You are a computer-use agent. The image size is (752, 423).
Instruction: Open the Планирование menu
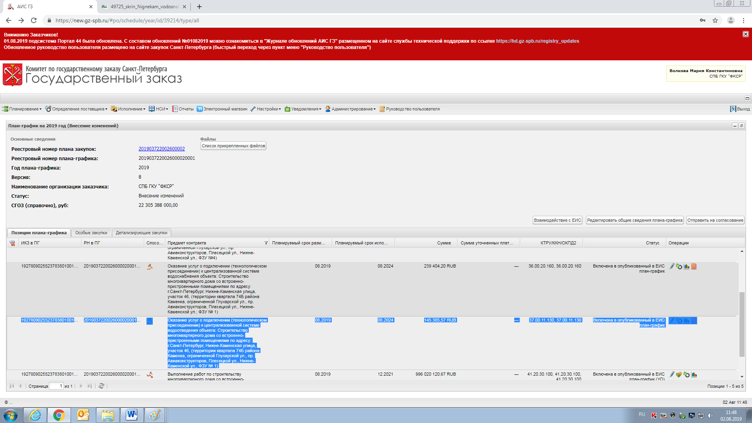pos(22,109)
